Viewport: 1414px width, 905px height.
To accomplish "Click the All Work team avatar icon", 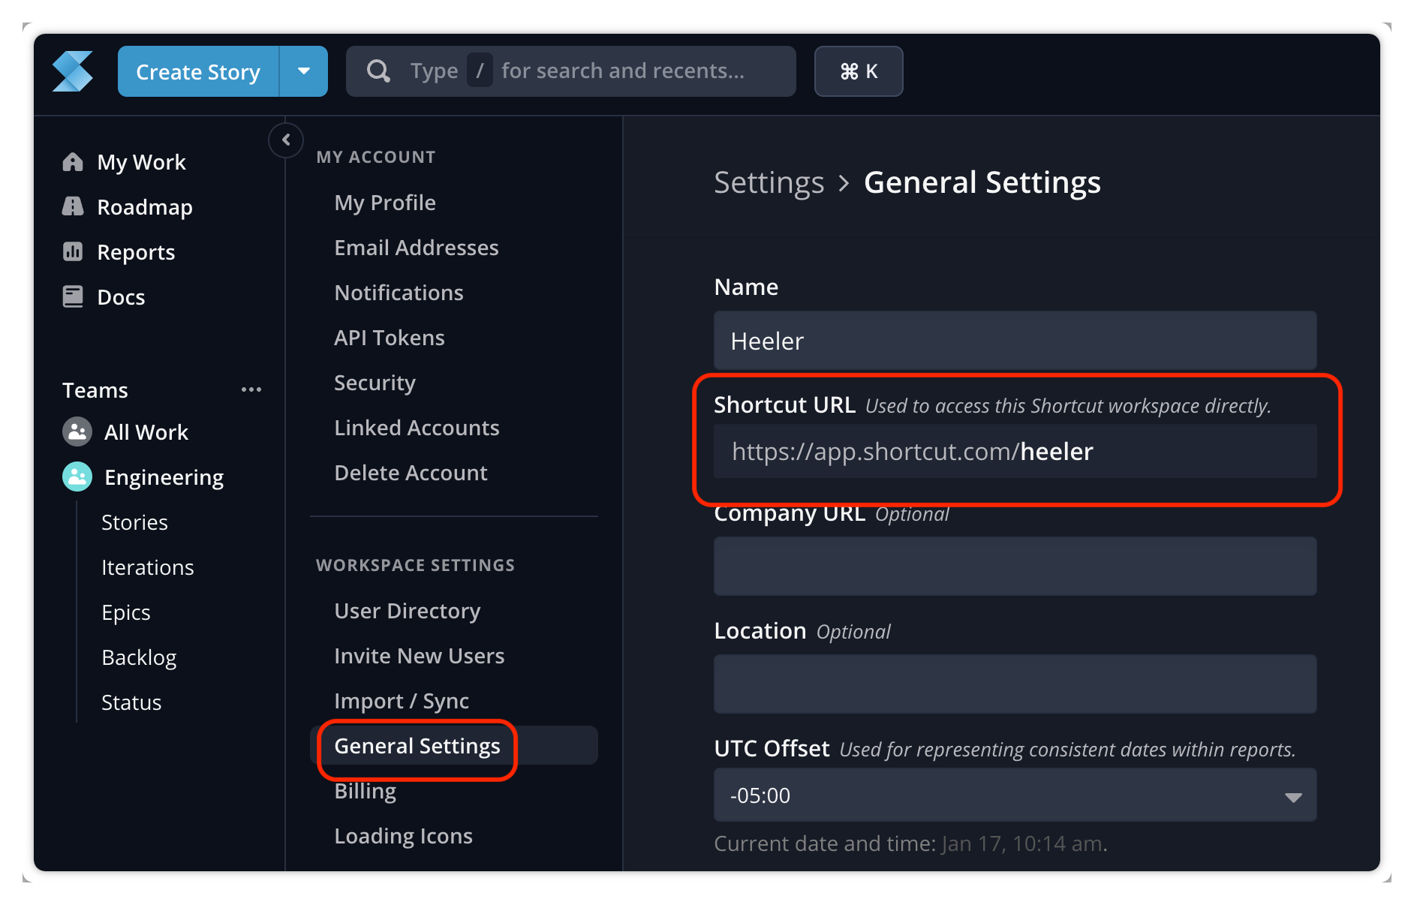I will pyautogui.click(x=77, y=431).
